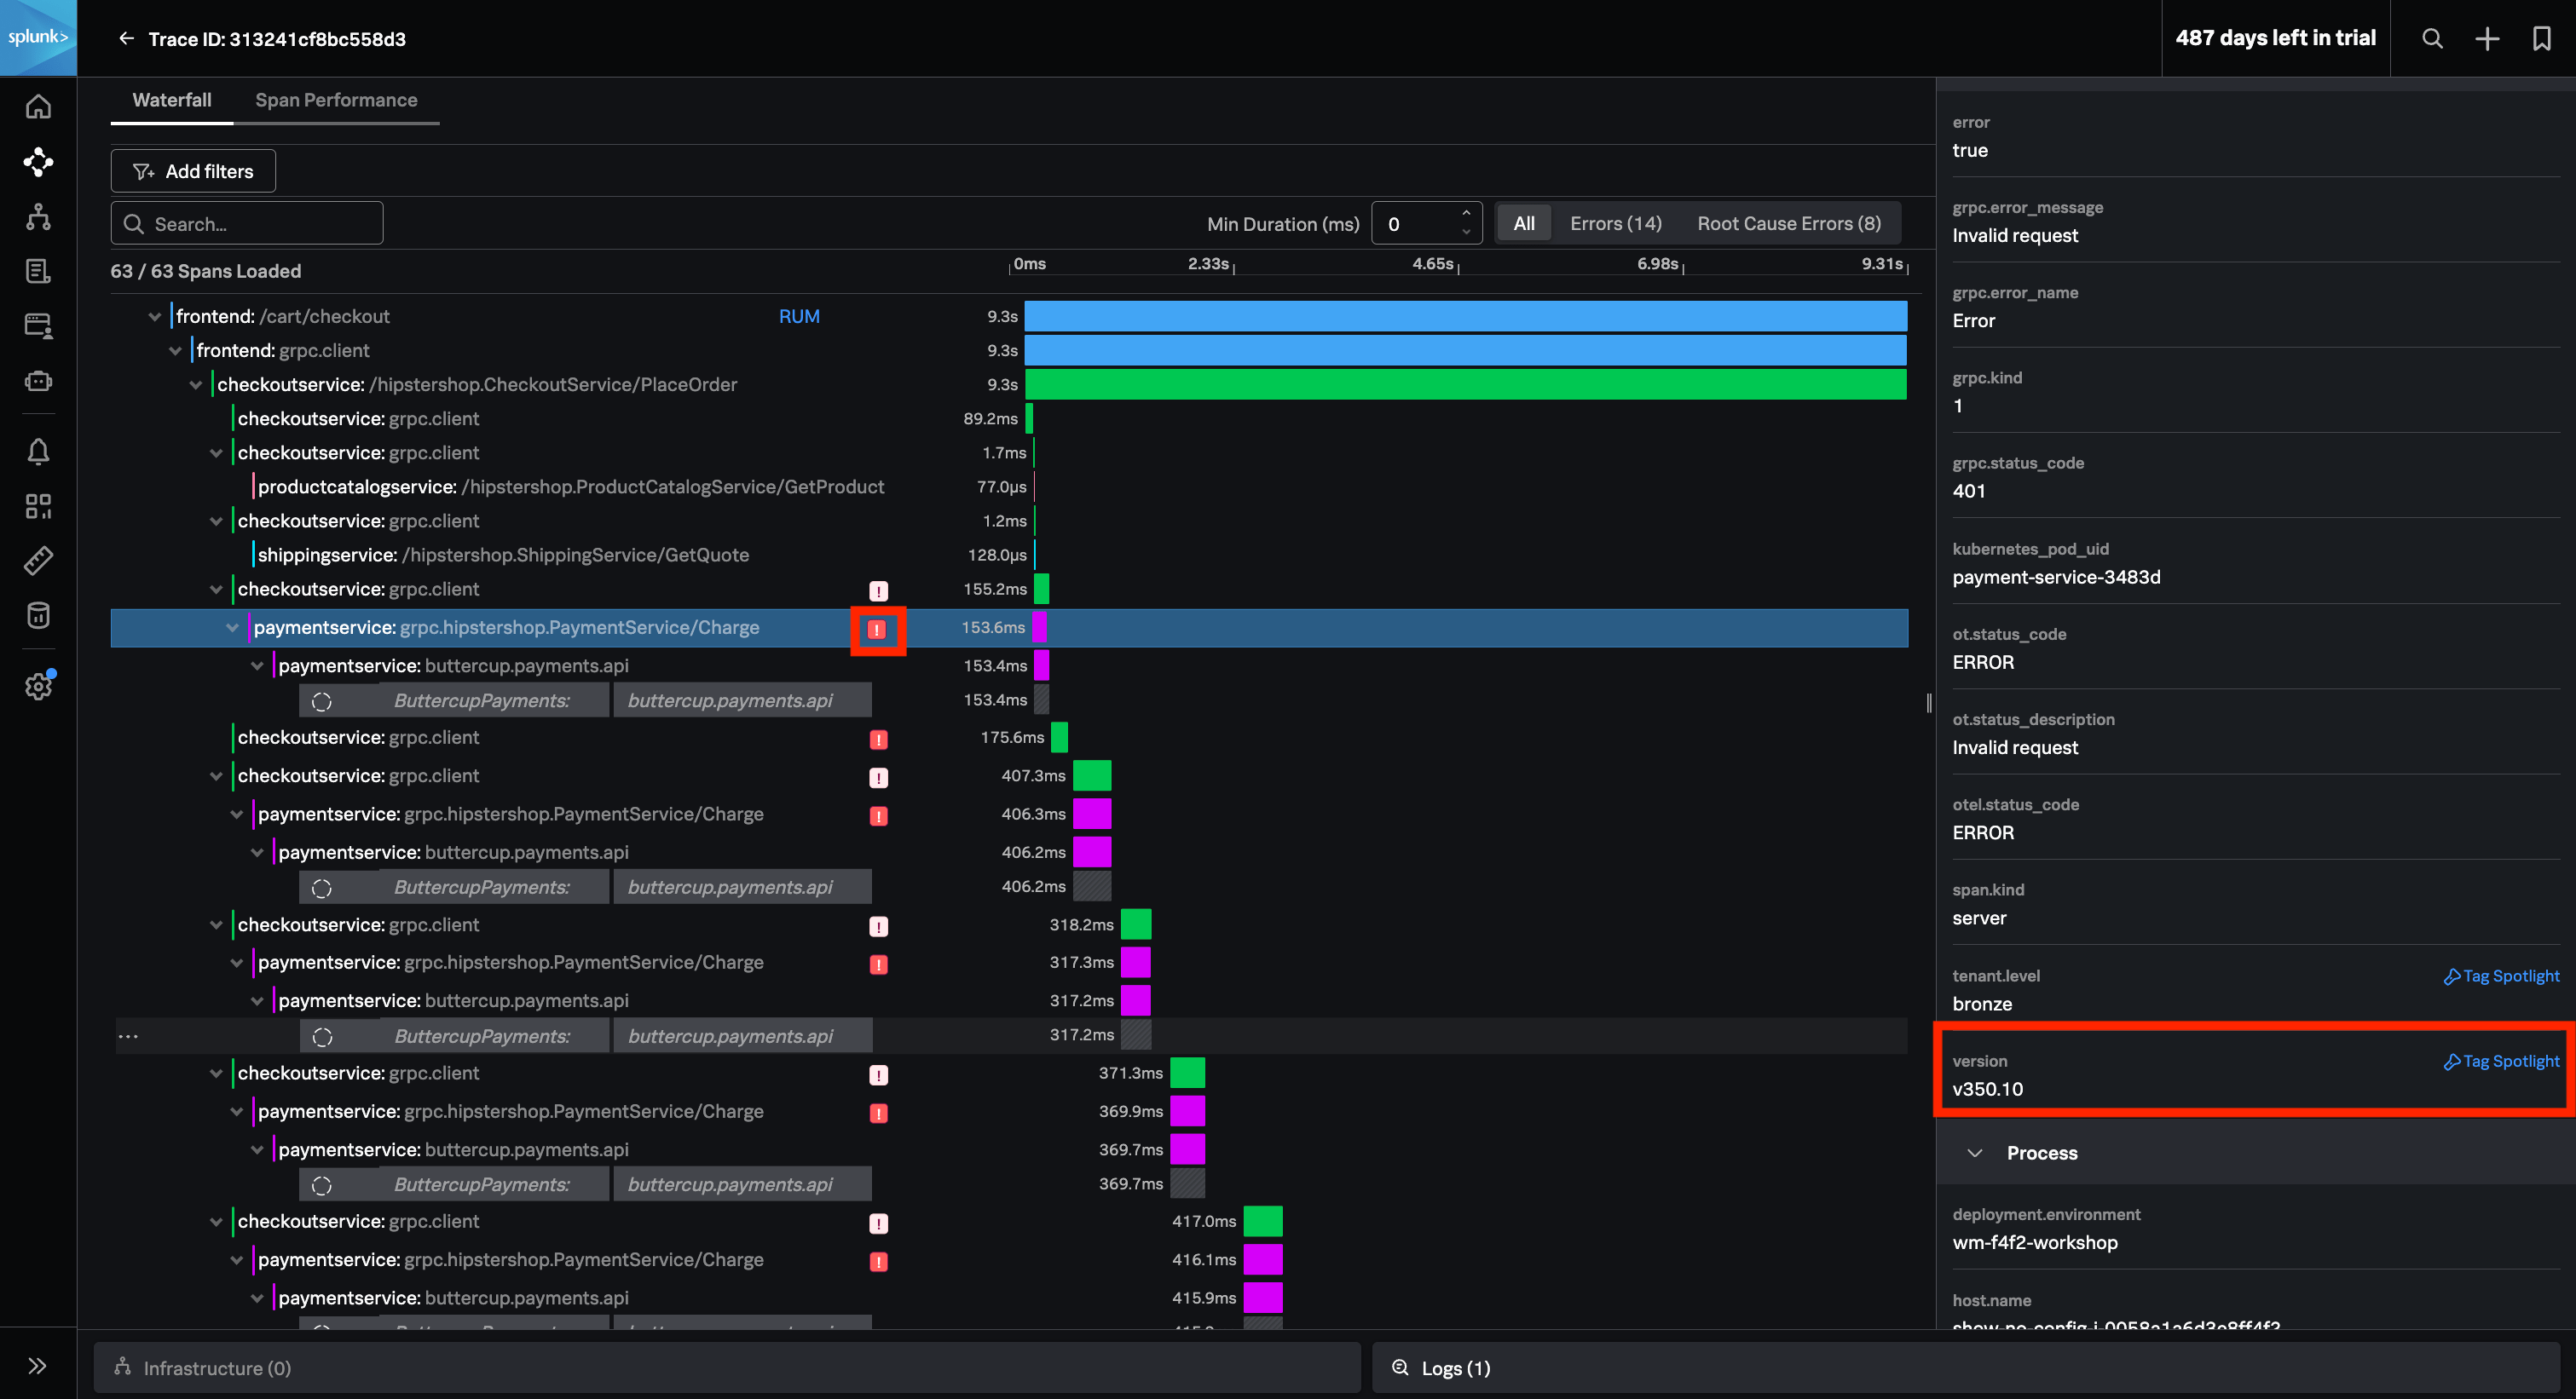Click the Add filters button
The height and width of the screenshot is (1399, 2576).
pyautogui.click(x=193, y=171)
